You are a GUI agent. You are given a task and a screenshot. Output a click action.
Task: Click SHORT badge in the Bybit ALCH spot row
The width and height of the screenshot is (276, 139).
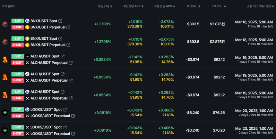click(x=18, y=62)
